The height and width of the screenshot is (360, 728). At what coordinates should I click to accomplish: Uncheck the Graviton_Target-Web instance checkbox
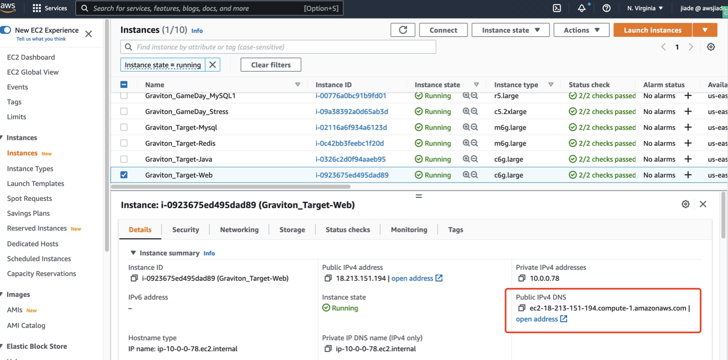click(124, 175)
